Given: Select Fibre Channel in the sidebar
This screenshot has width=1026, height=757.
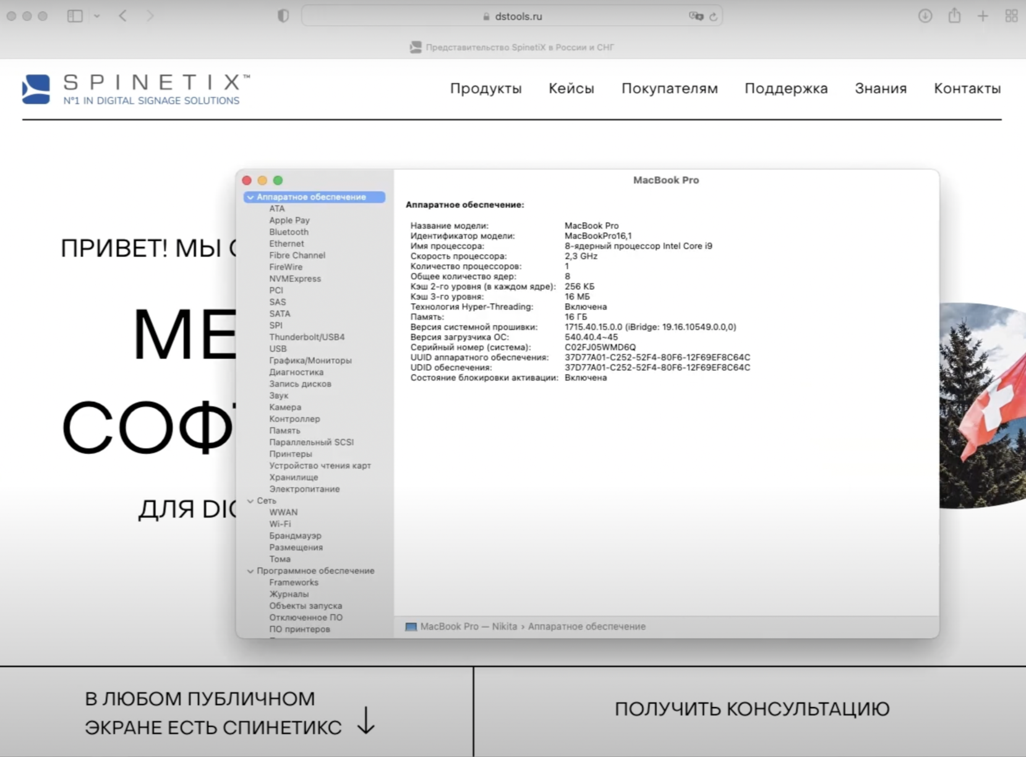Looking at the screenshot, I should coord(297,255).
